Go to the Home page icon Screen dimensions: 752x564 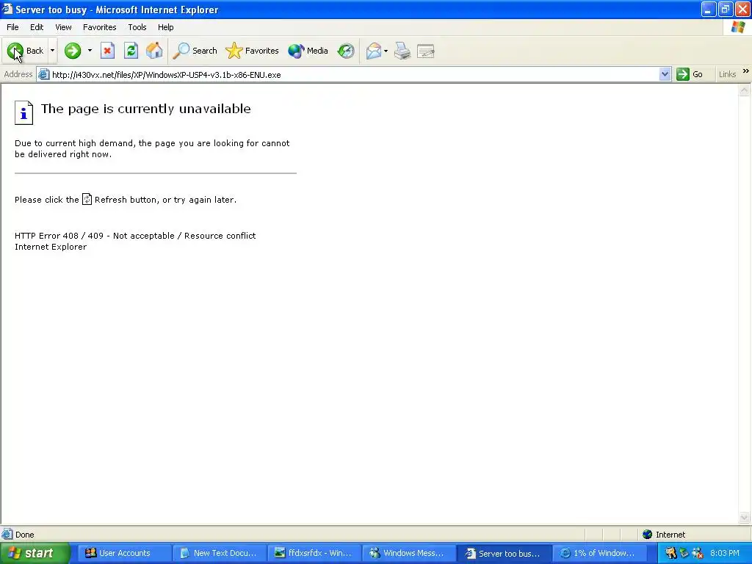coord(154,51)
